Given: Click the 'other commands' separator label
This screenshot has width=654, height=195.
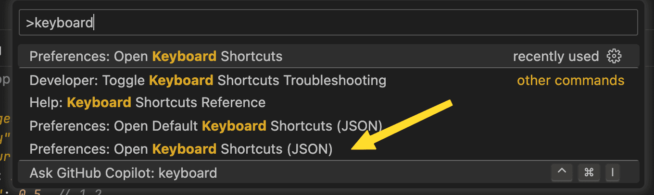Looking at the screenshot, I should 570,80.
